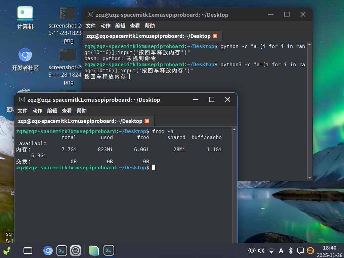Screen dimensions: 344x258
Task: Open 查看 menu in front terminal window
Action: coord(67,111)
